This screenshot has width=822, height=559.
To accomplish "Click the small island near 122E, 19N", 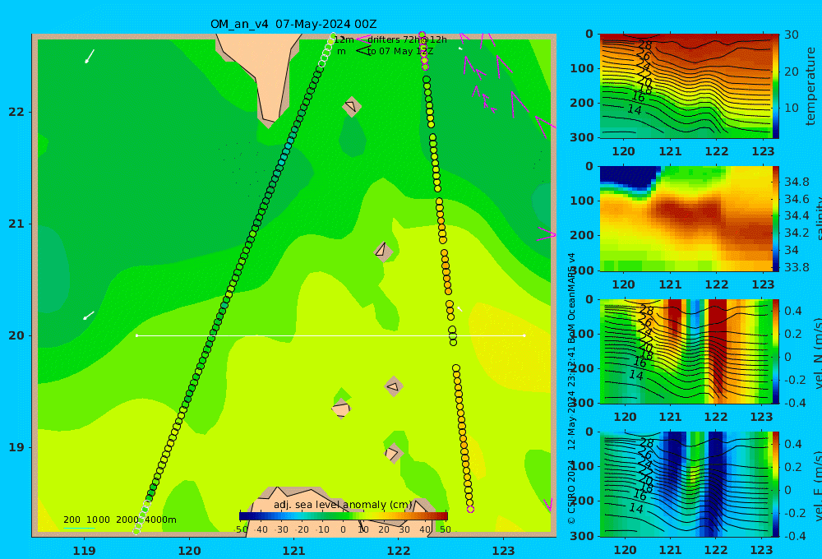I will click(393, 453).
